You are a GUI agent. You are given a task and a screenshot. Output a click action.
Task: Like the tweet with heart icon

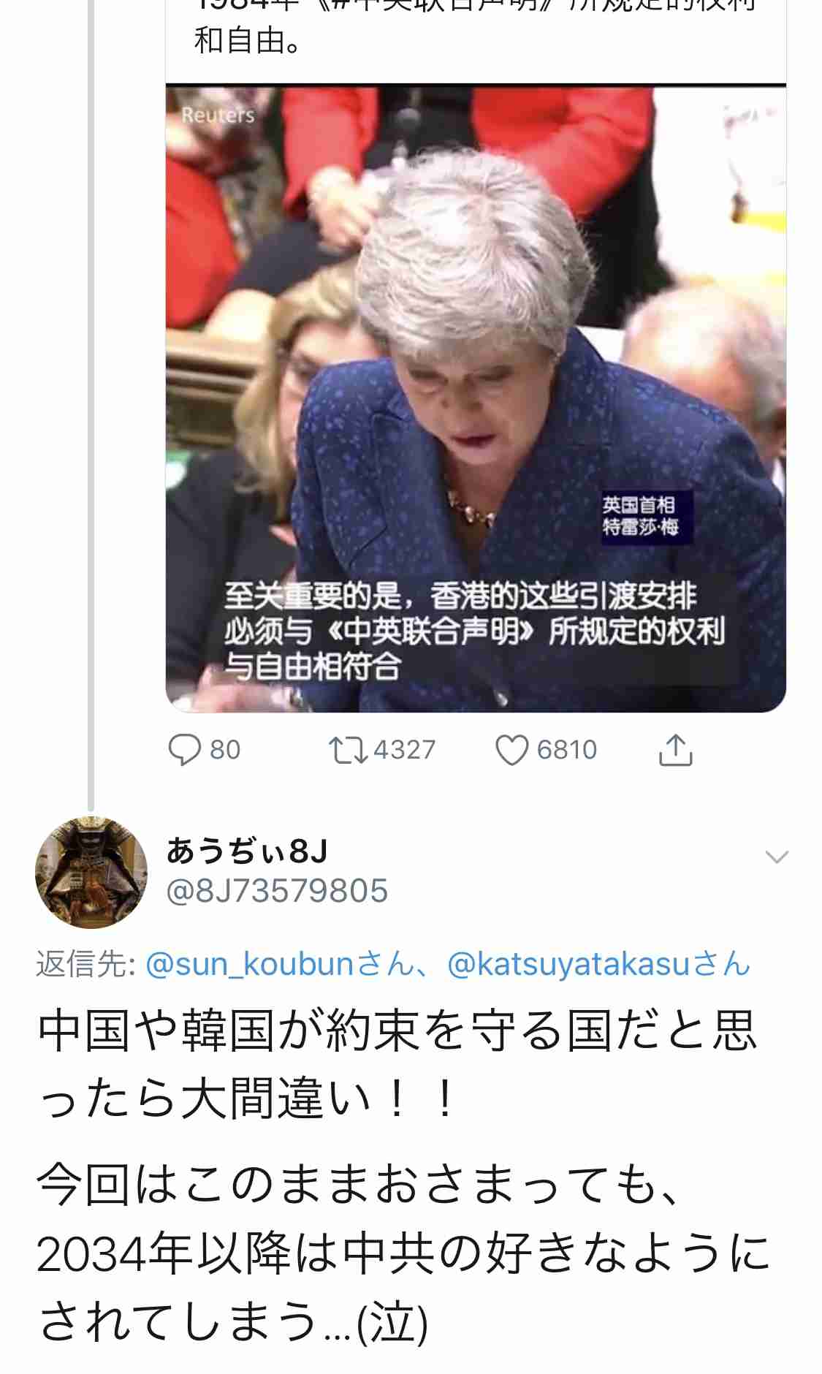pos(511,750)
